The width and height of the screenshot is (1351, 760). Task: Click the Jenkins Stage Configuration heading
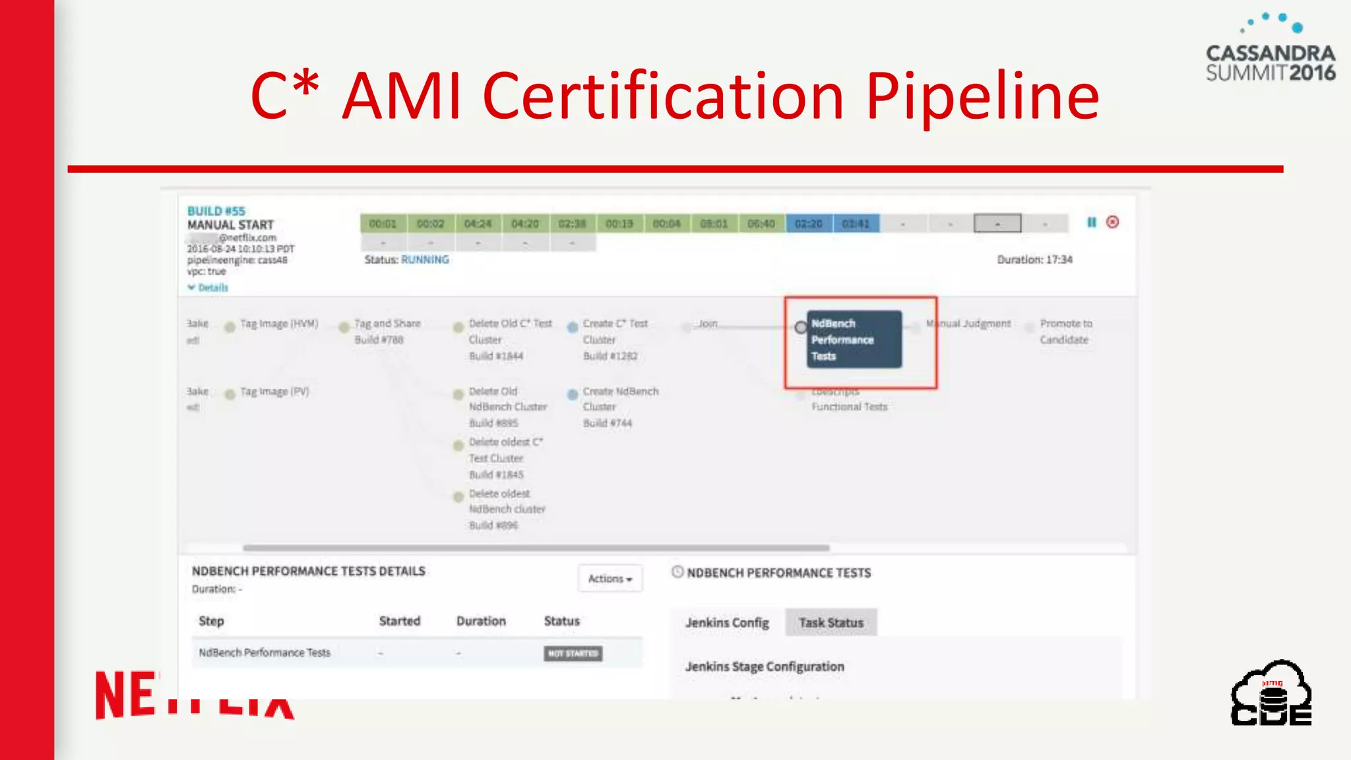pos(765,666)
